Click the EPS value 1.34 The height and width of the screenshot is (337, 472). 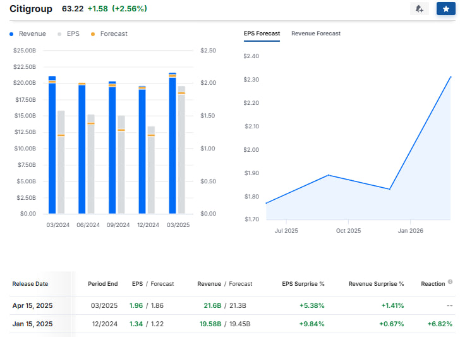[x=136, y=324]
